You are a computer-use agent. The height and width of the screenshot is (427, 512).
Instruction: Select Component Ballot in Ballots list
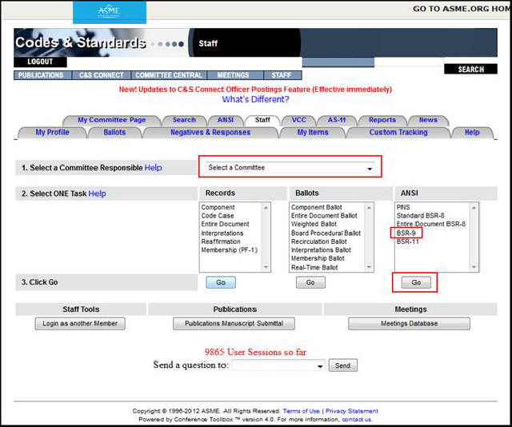317,207
